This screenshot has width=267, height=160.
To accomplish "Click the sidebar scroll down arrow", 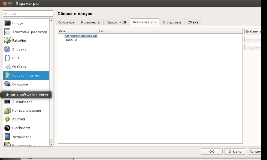I will 51,144.
